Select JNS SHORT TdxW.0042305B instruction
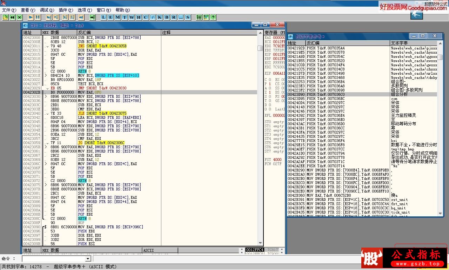 coord(102,46)
